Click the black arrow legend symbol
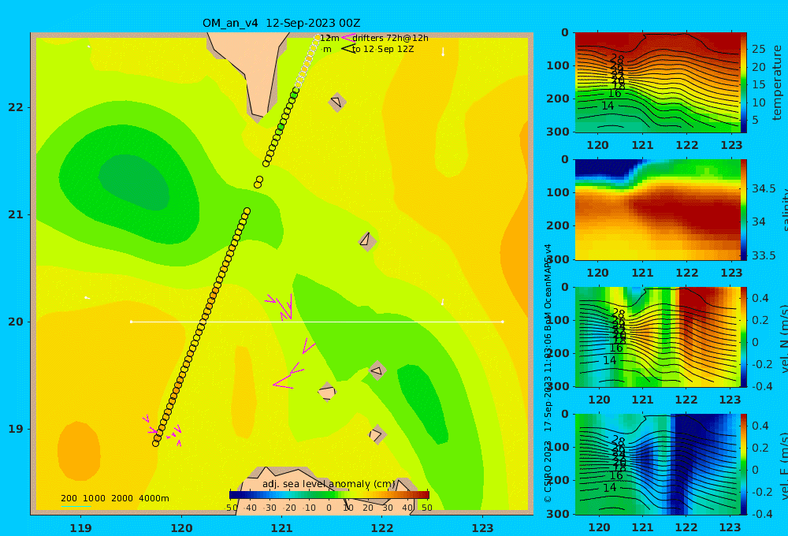The image size is (788, 536). point(348,48)
